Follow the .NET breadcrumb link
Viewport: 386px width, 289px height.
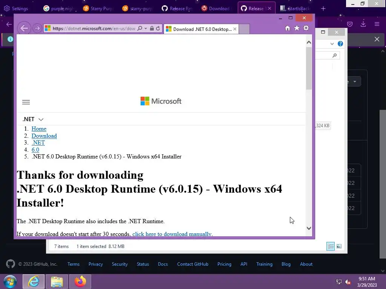[x=38, y=143]
